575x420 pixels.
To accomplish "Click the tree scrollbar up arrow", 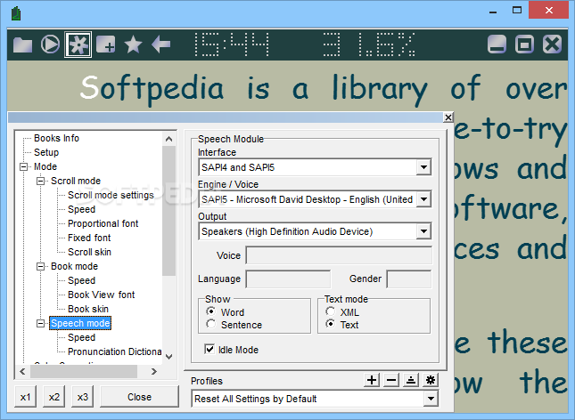I will point(168,139).
